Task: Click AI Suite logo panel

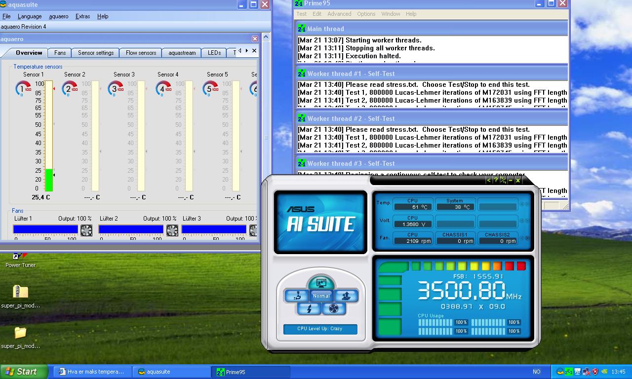Action: pos(320,222)
